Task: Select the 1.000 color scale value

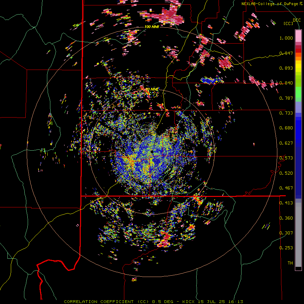Action: point(286,38)
